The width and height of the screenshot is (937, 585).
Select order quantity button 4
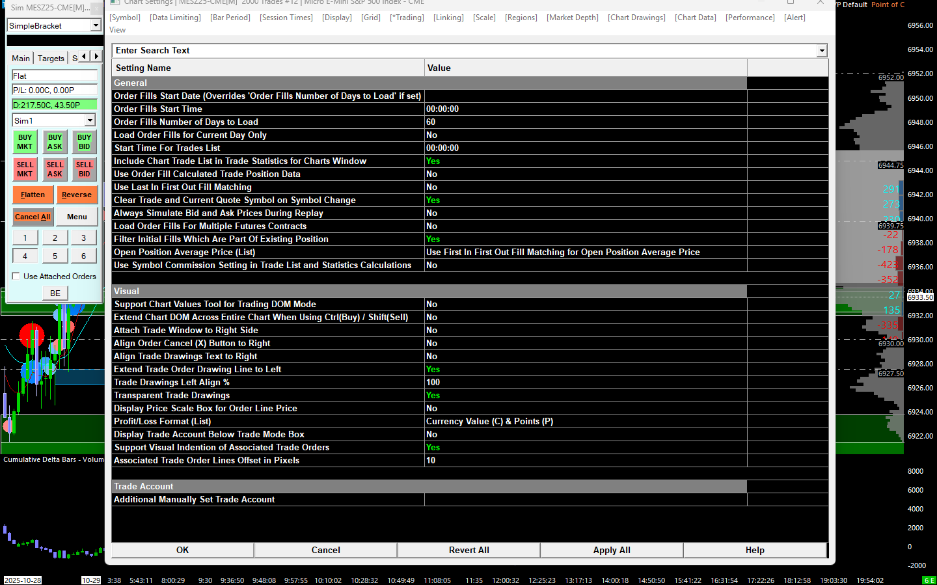pos(25,256)
